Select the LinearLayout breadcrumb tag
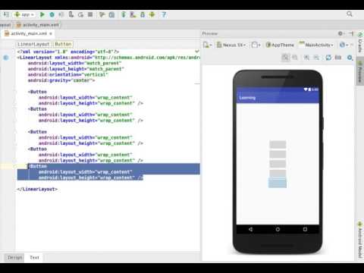364x273 pixels. [33, 44]
